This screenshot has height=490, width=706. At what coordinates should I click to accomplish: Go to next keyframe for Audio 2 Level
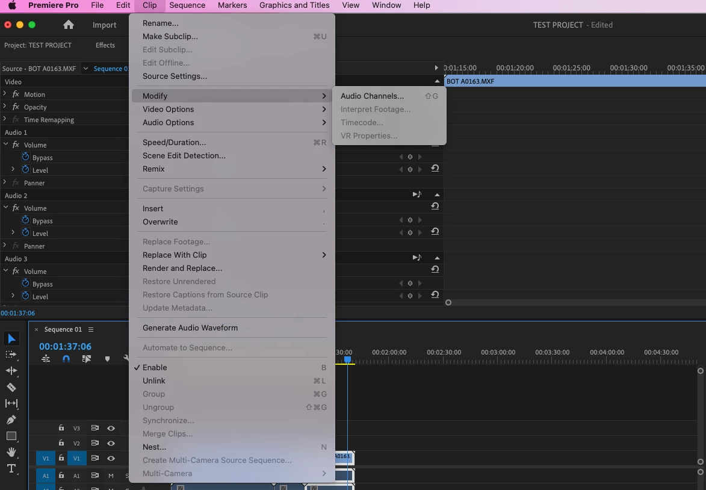tap(420, 233)
